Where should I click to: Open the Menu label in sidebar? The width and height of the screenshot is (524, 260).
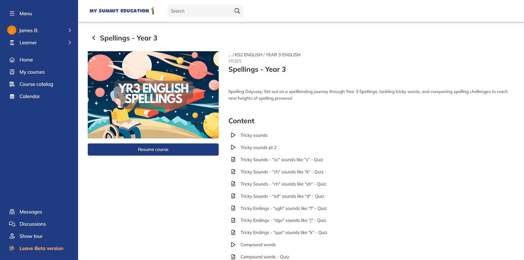[x=26, y=14]
